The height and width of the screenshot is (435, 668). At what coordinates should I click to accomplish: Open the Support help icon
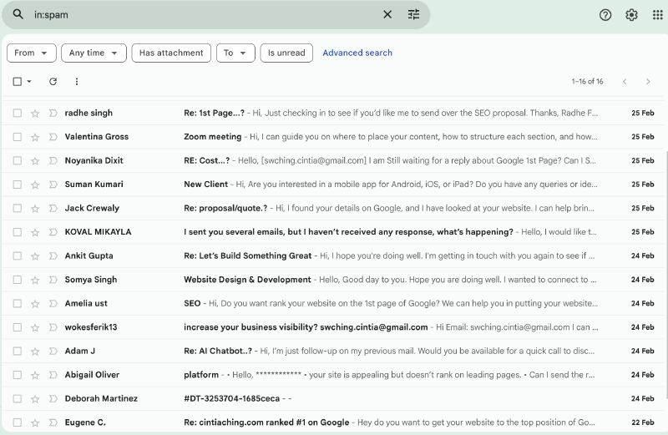[605, 15]
